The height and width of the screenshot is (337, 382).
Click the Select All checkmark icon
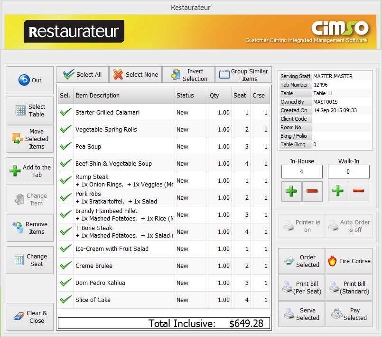click(x=68, y=74)
